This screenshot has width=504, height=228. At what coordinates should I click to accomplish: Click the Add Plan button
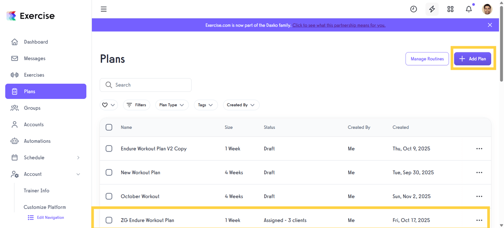[x=472, y=59]
